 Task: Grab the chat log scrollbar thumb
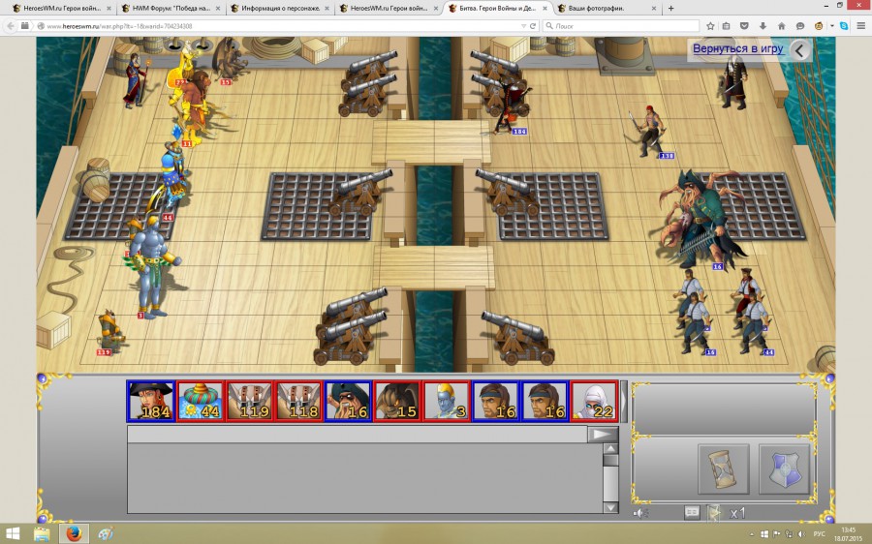pos(610,460)
